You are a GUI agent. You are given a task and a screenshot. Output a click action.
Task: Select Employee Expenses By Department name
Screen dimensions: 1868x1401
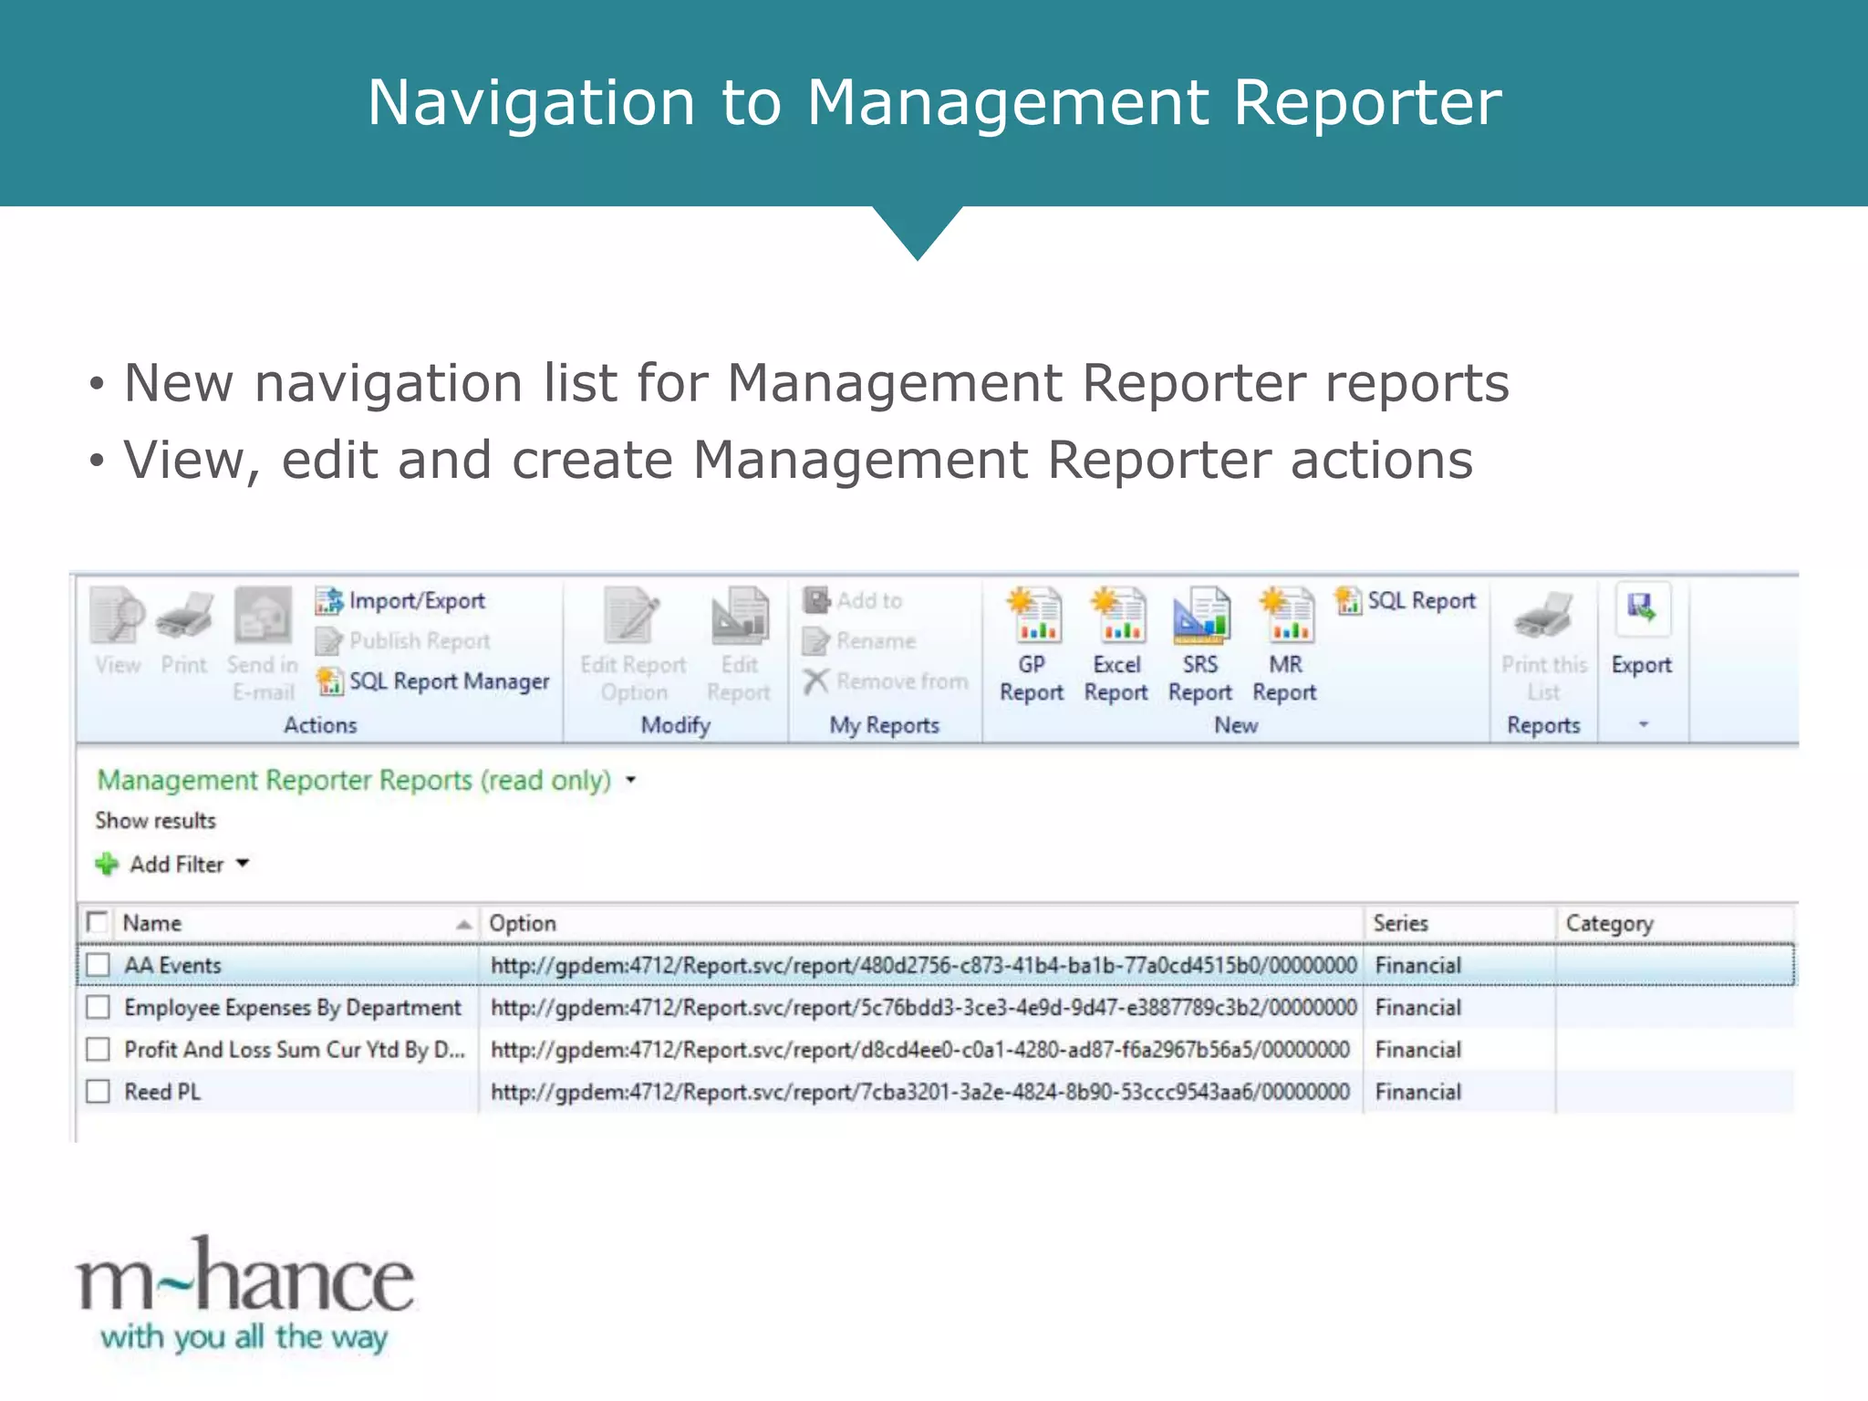coord(293,1008)
